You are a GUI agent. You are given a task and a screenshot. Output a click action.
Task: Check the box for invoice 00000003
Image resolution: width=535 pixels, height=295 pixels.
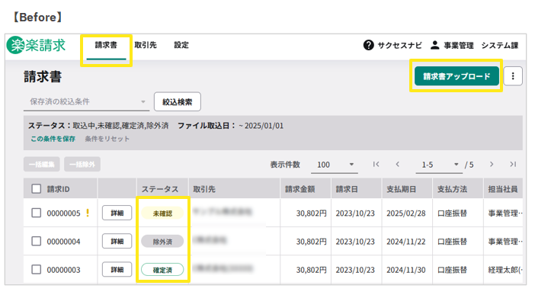tap(36, 269)
